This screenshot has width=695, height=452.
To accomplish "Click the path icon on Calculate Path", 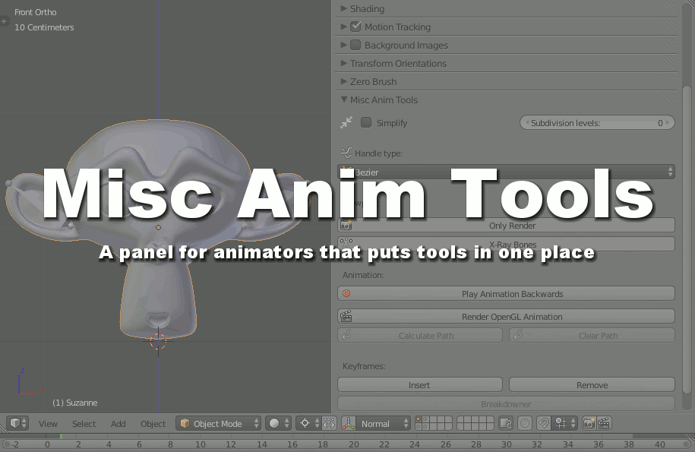I will [x=346, y=335].
